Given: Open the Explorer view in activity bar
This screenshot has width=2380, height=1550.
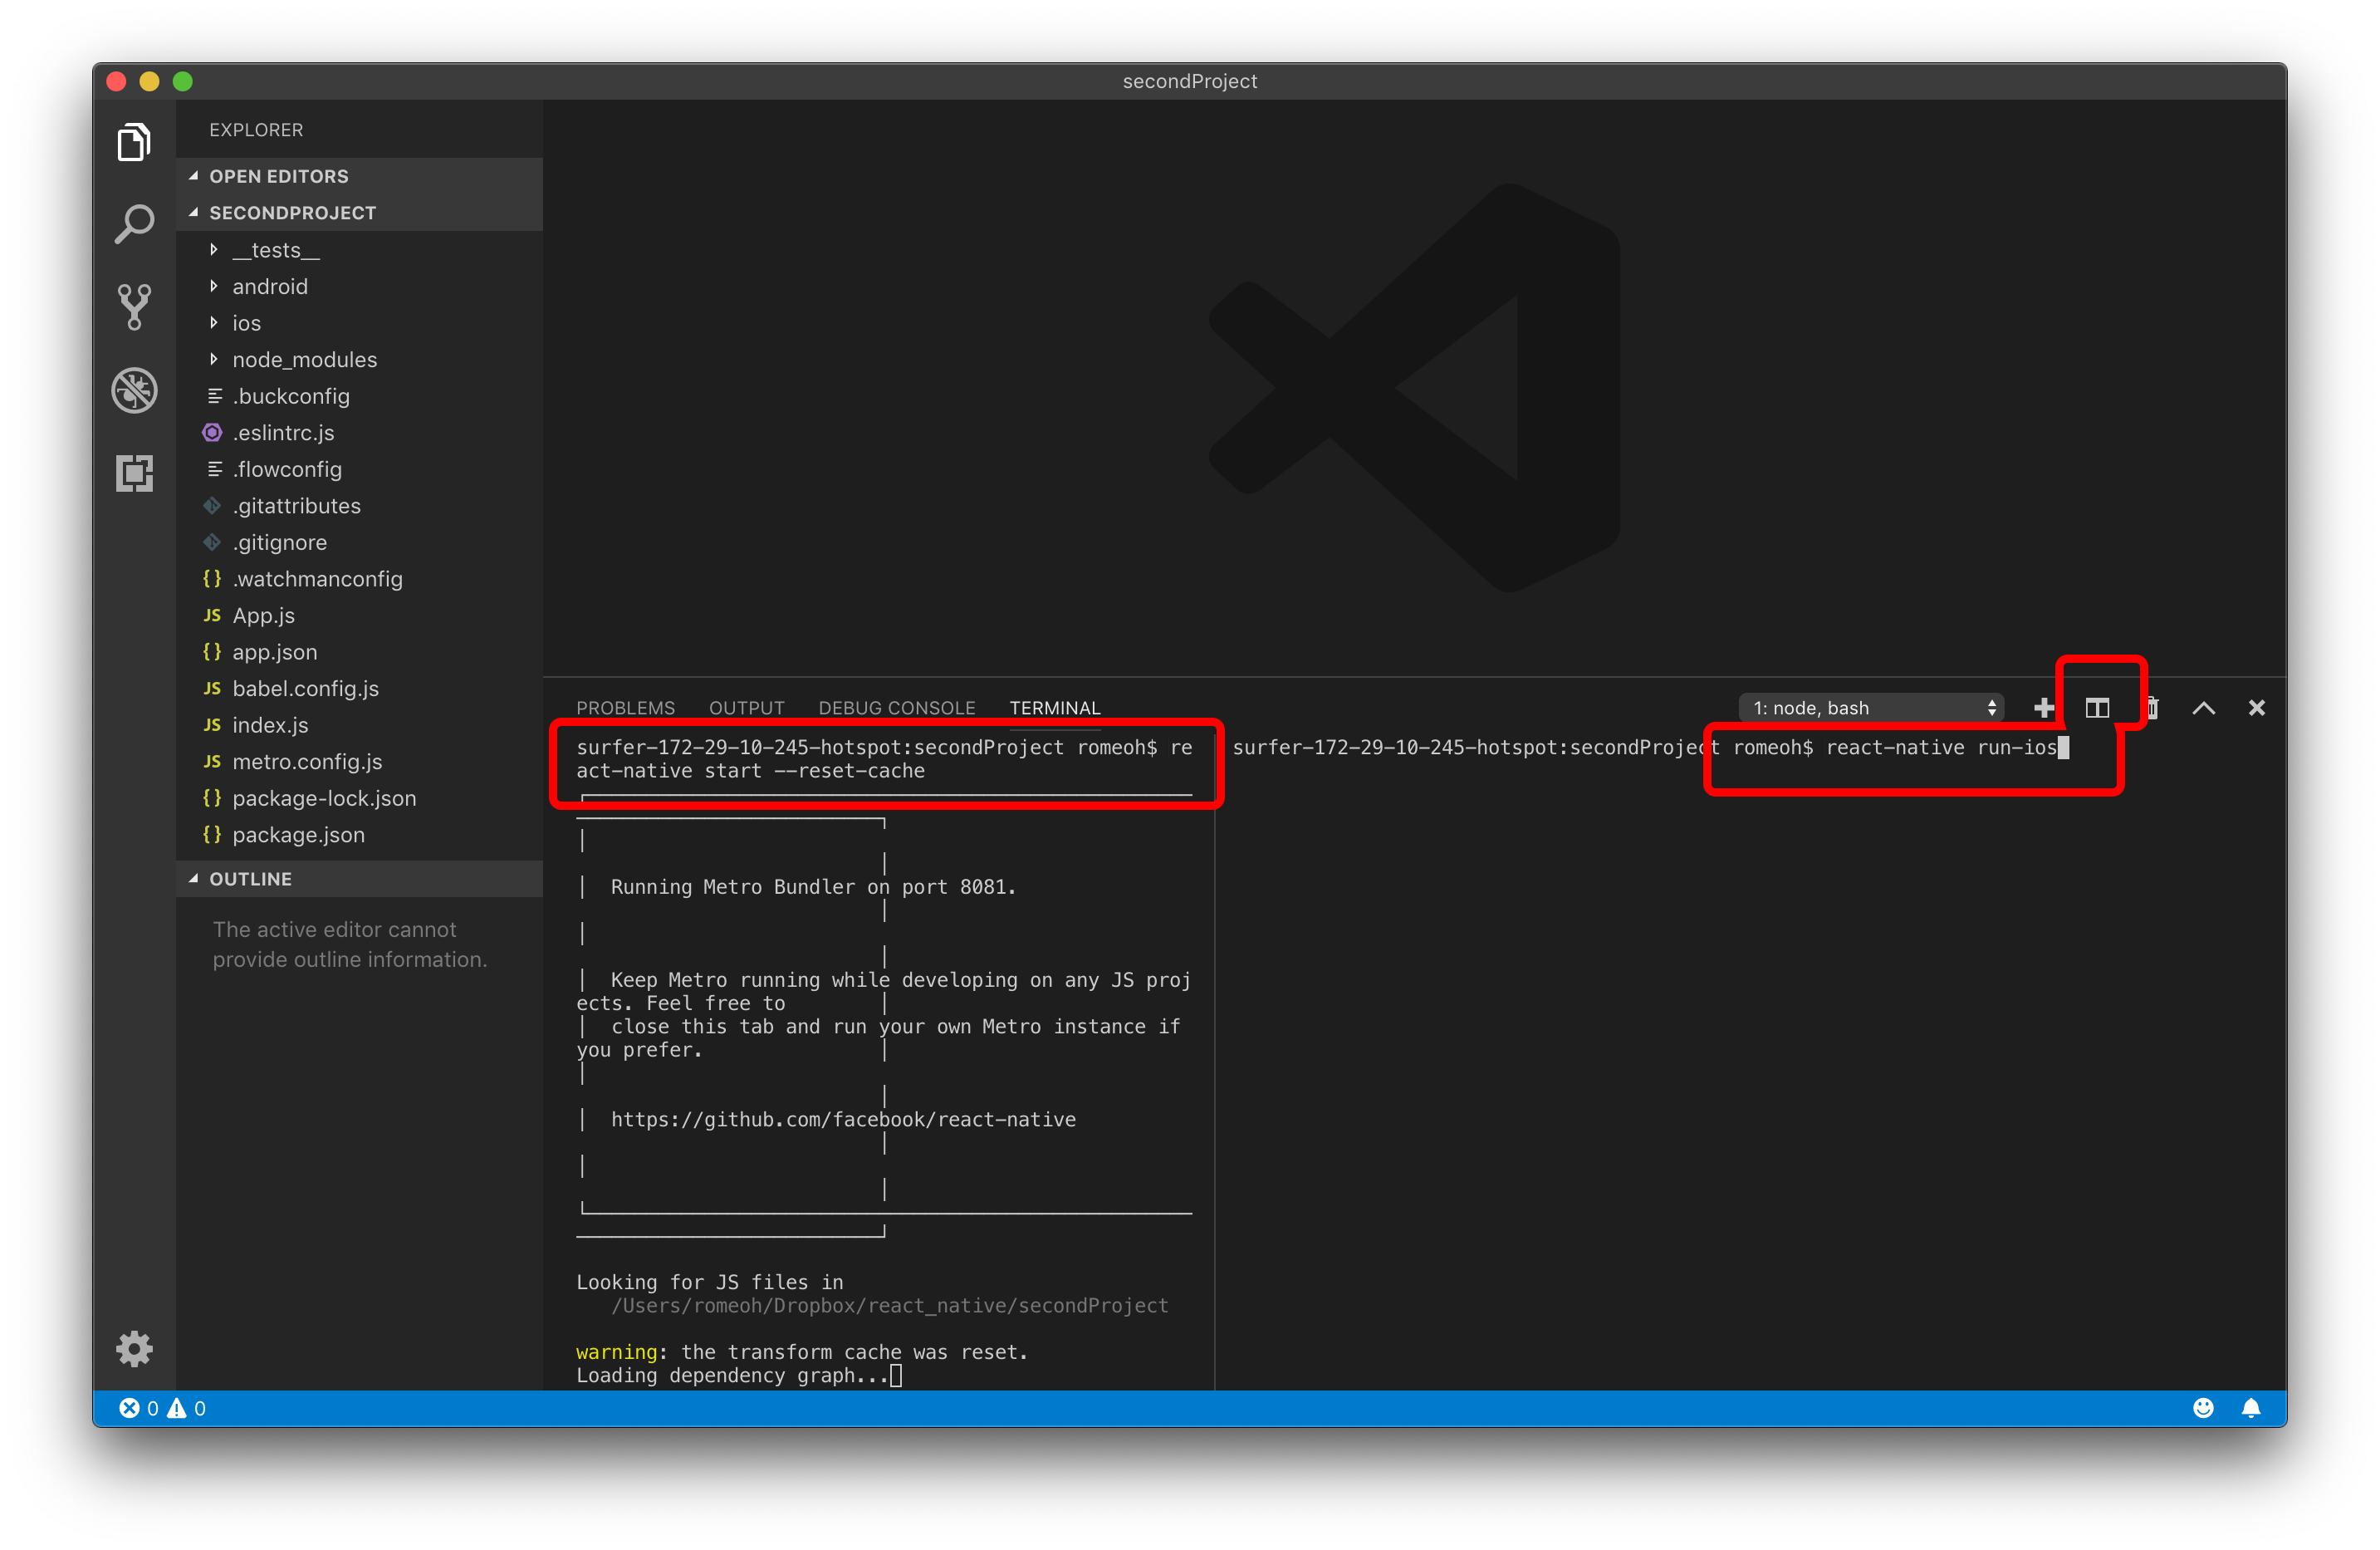Looking at the screenshot, I should click(134, 143).
